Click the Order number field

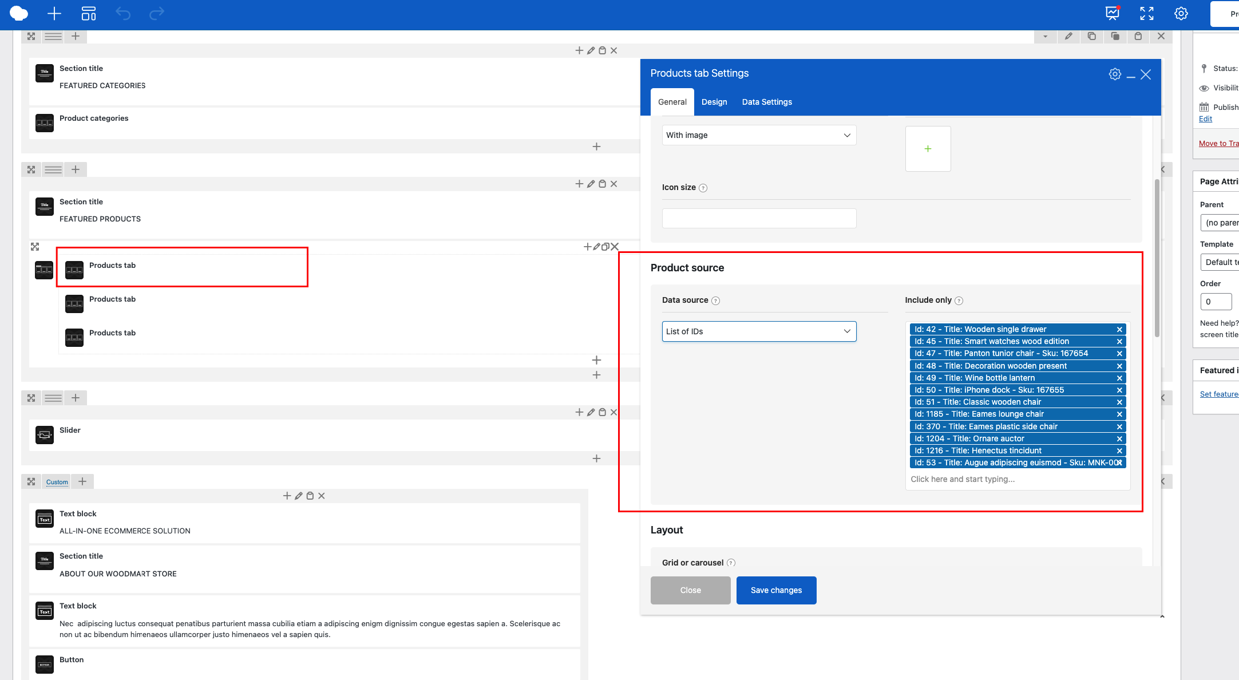click(1216, 302)
